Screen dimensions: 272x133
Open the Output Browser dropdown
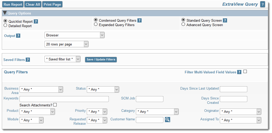74,35
